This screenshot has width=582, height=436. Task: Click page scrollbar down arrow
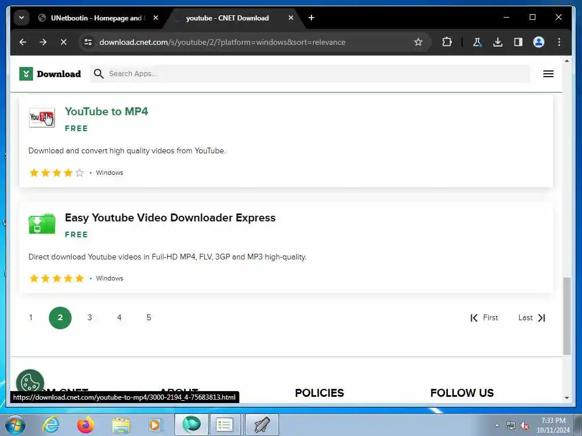[x=567, y=398]
